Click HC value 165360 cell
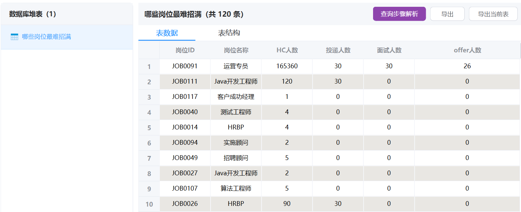521x212 pixels. point(287,66)
